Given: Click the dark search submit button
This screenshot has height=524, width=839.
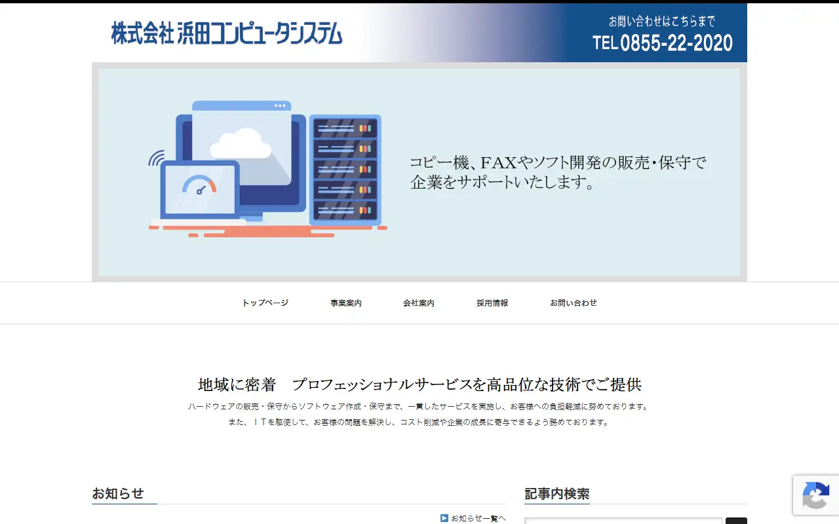Looking at the screenshot, I should tap(736, 521).
